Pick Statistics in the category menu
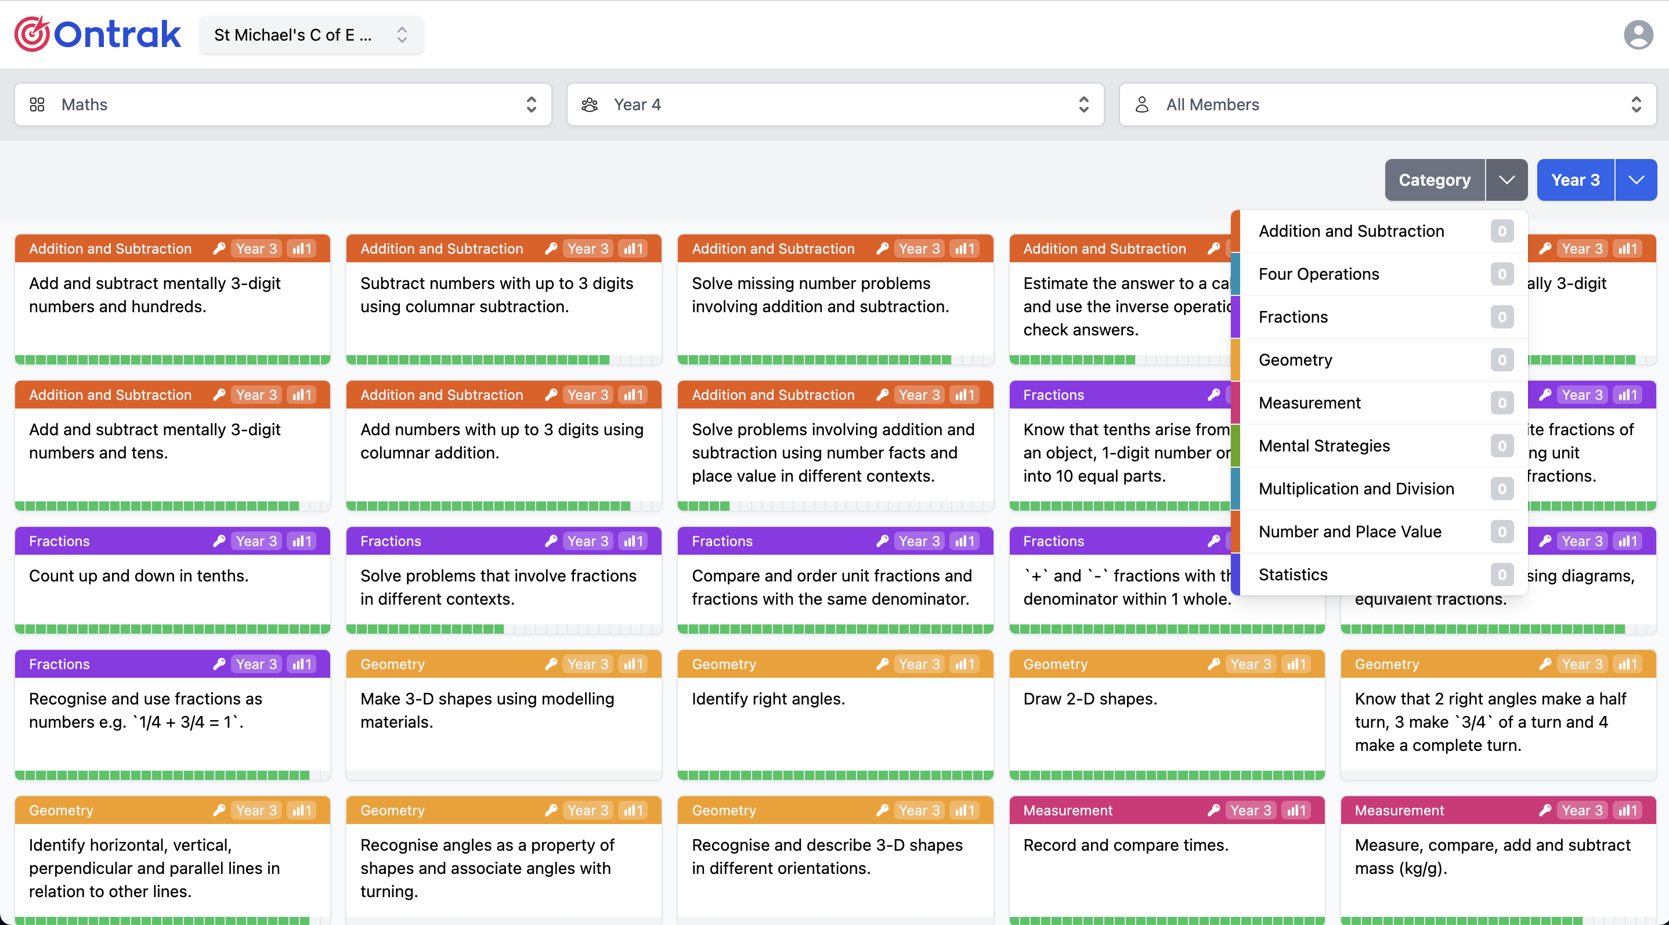The image size is (1669, 925). [x=1292, y=574]
